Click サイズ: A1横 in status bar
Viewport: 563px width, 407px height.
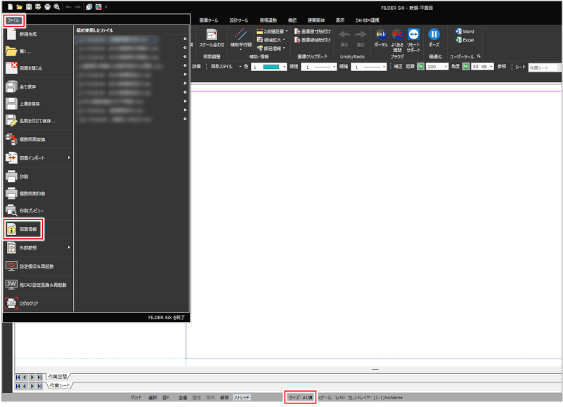(300, 398)
